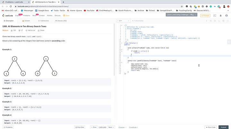
Task: Open the Chrome profile avatar
Action: (x=224, y=6)
